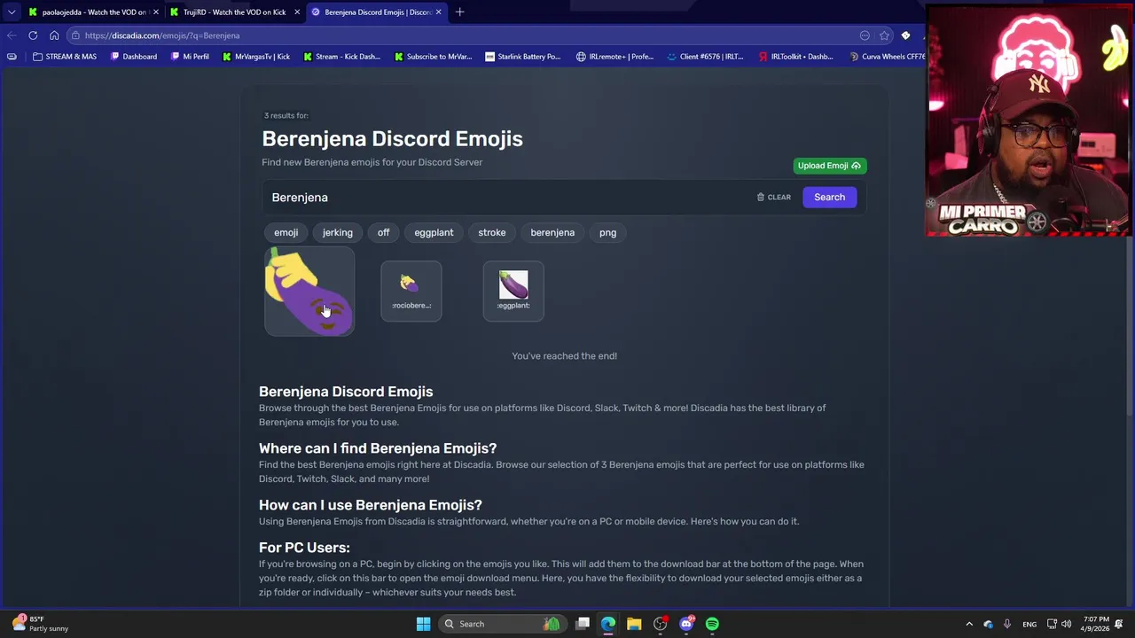Click 'Where can I find Berenjena Emojis?' heading
Viewport: 1135px width, 638px height.
click(x=378, y=448)
